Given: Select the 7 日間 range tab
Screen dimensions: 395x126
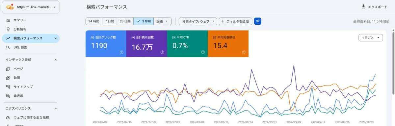Looking at the screenshot, I should point(110,21).
